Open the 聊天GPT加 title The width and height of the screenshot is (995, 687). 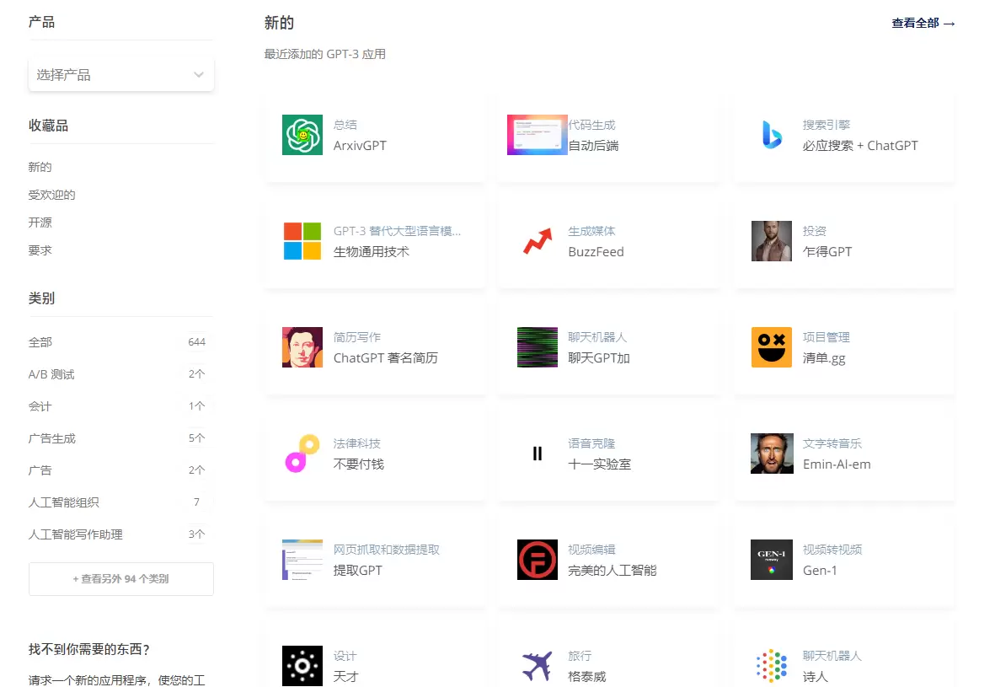click(599, 358)
